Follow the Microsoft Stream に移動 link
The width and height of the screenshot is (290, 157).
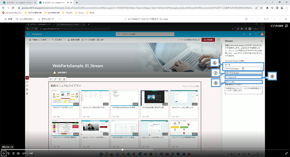coord(234,61)
